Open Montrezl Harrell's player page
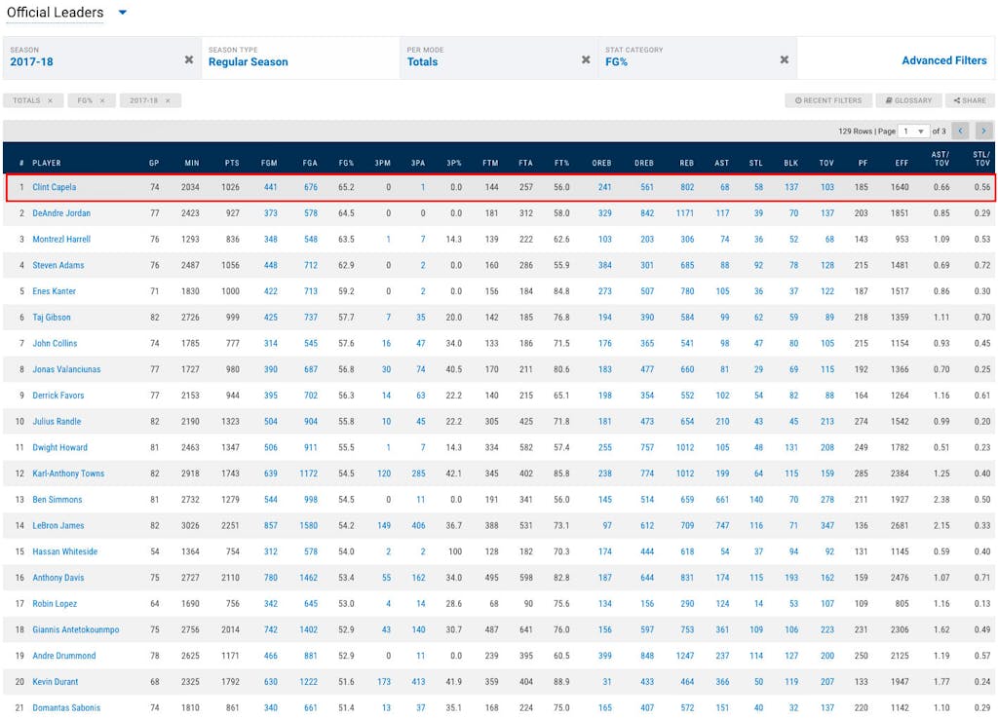The image size is (998, 720). point(61,239)
